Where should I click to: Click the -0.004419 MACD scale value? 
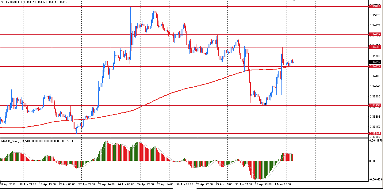click(376, 180)
